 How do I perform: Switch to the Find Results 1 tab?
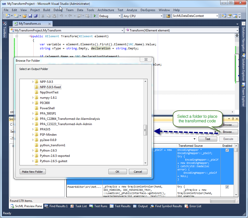click(56, 206)
